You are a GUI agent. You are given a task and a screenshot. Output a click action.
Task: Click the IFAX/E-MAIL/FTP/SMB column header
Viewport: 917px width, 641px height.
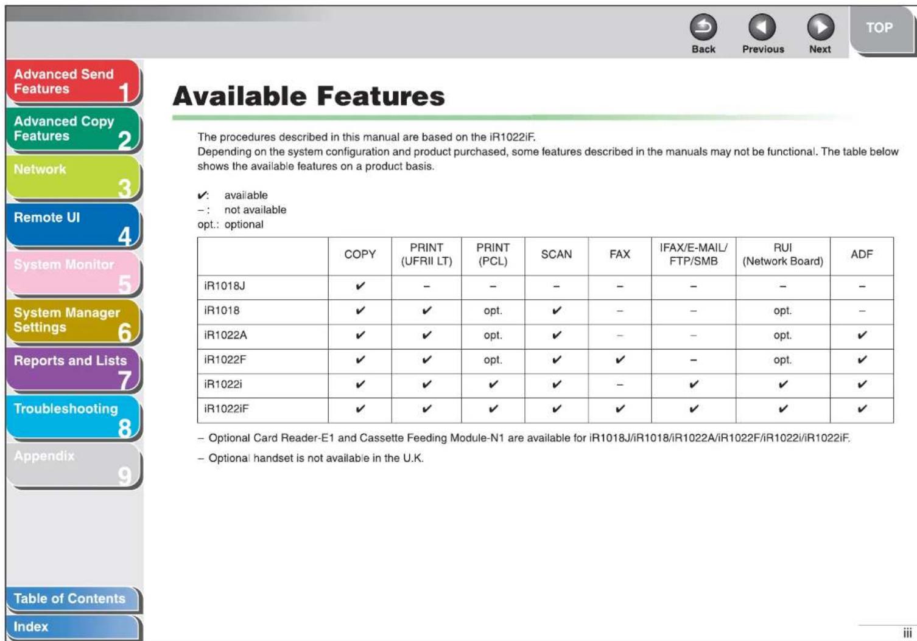coord(694,254)
